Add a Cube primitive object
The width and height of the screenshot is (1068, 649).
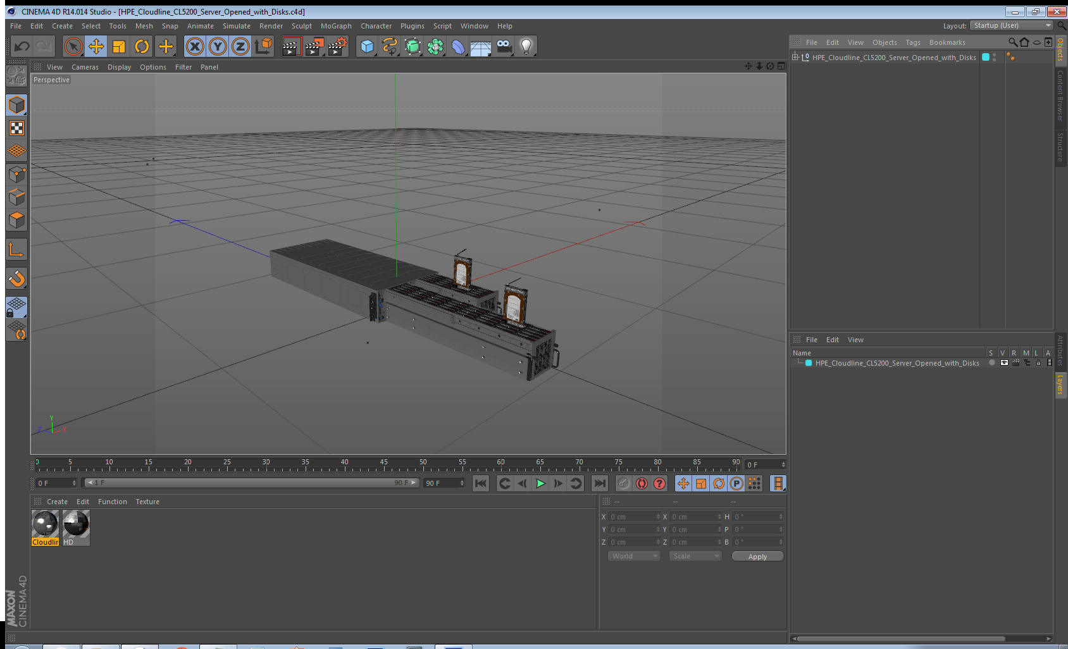point(367,46)
